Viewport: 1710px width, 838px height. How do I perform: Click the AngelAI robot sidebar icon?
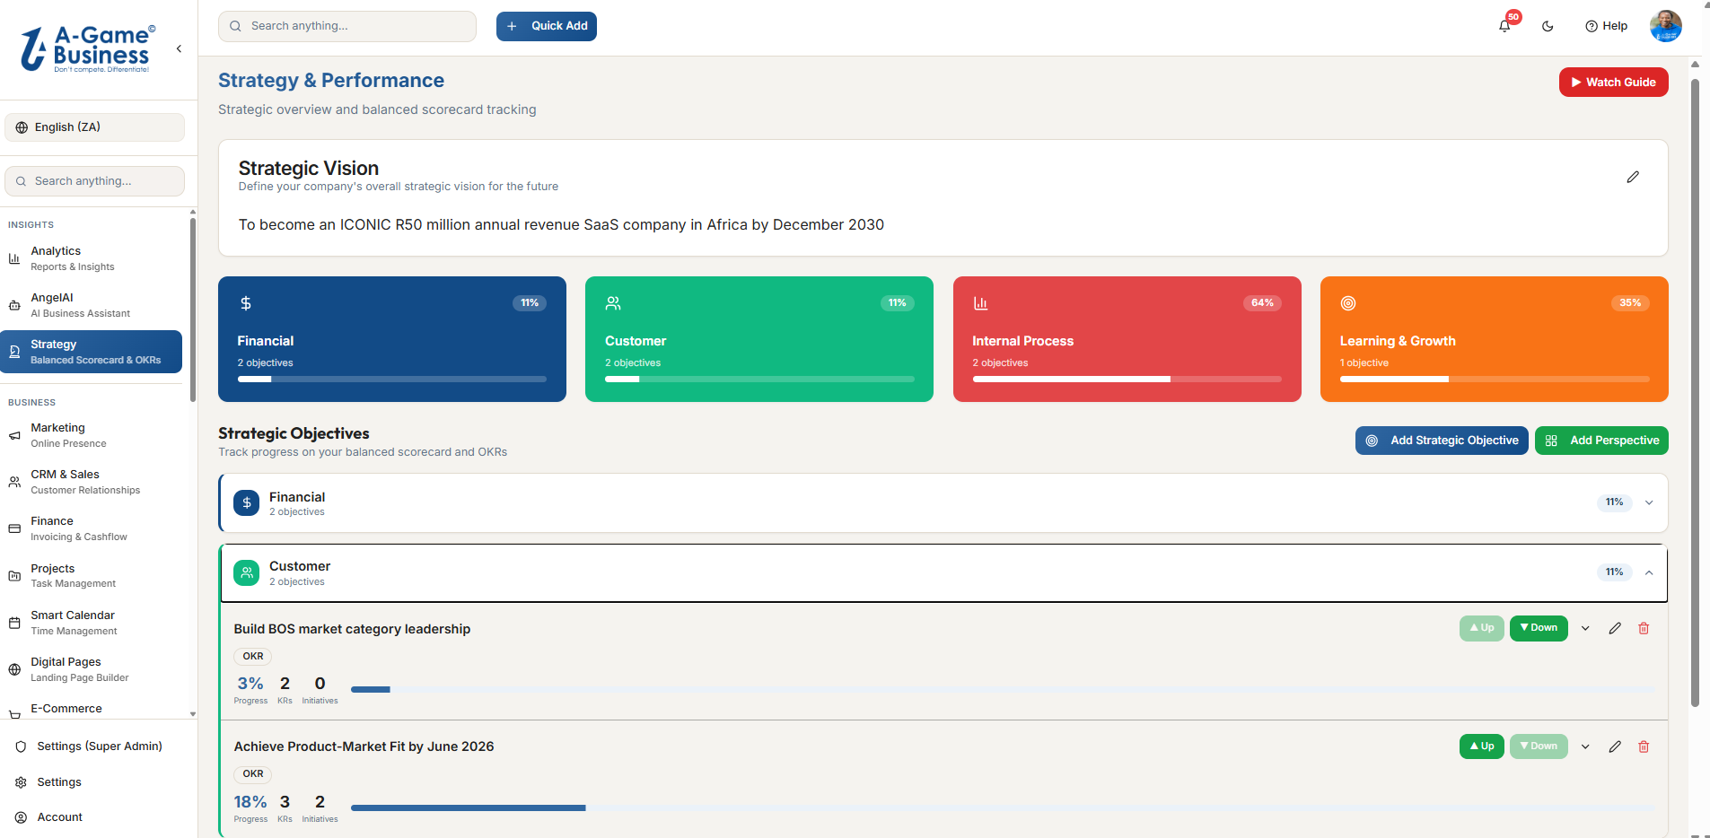tap(14, 305)
